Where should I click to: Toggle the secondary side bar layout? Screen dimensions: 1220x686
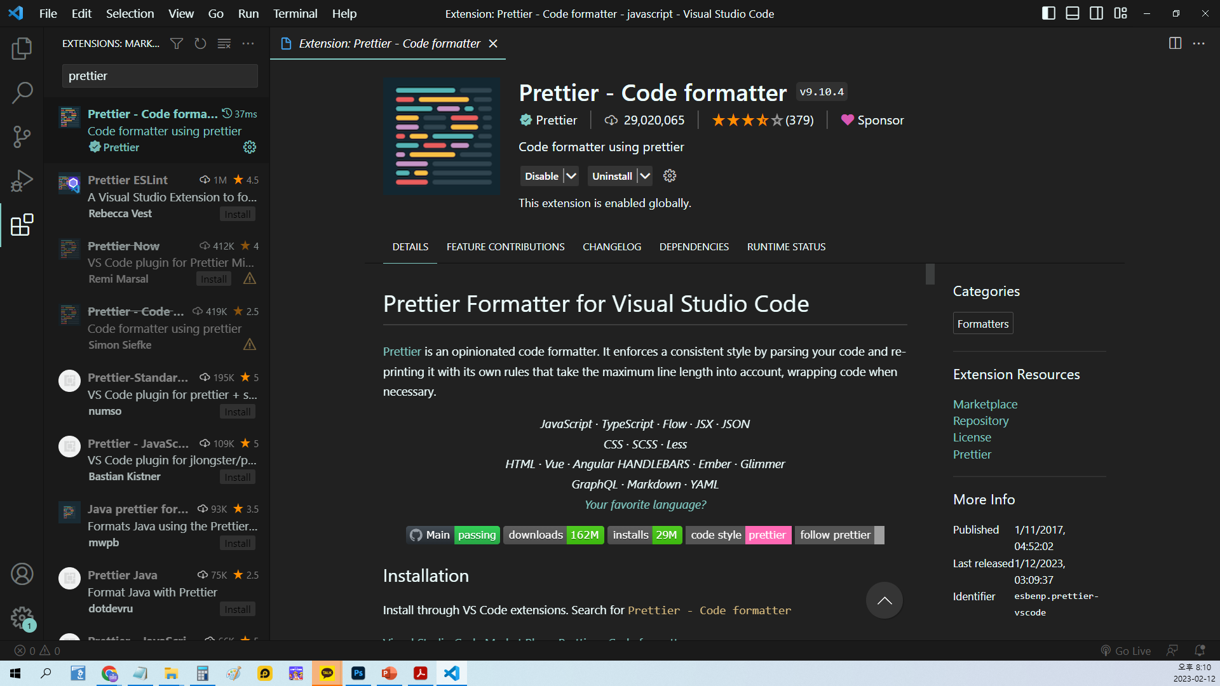coord(1096,13)
